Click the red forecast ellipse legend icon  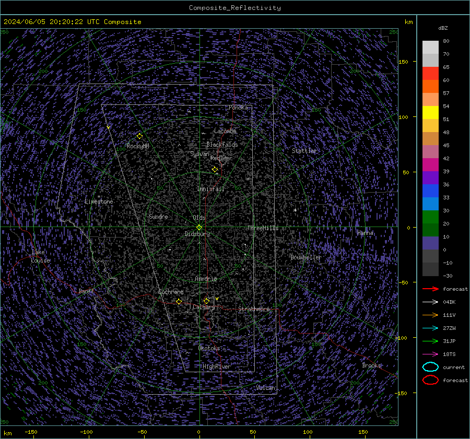pyautogui.click(x=430, y=380)
